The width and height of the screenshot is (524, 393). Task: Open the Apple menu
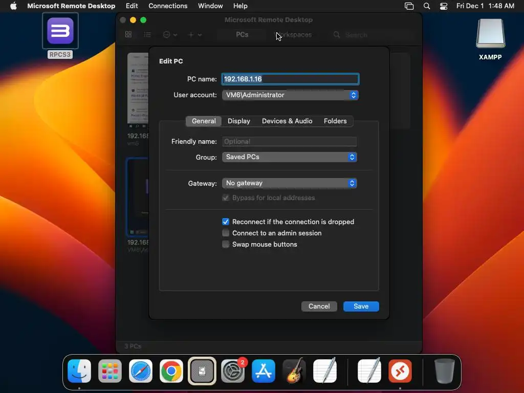pyautogui.click(x=13, y=6)
